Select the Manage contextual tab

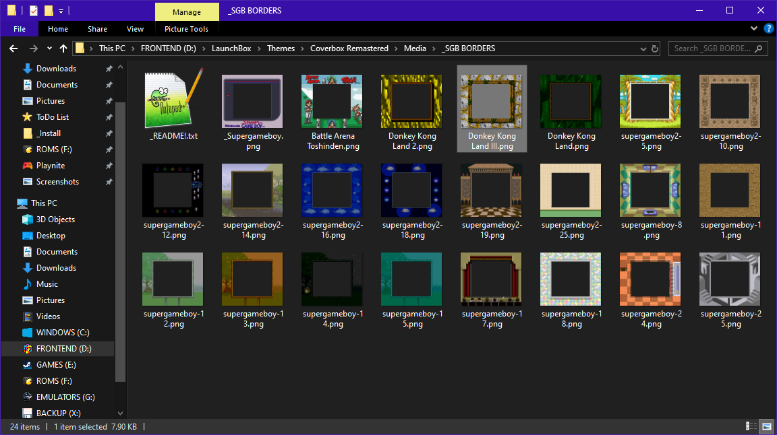(x=187, y=12)
